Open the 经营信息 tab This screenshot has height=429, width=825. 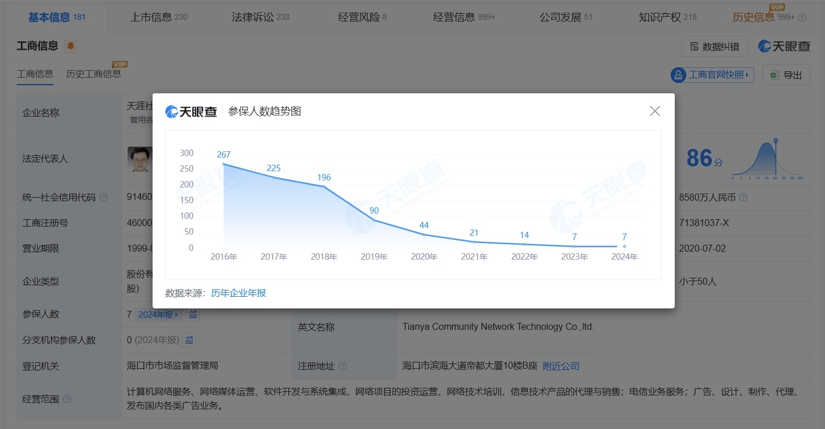(x=464, y=17)
